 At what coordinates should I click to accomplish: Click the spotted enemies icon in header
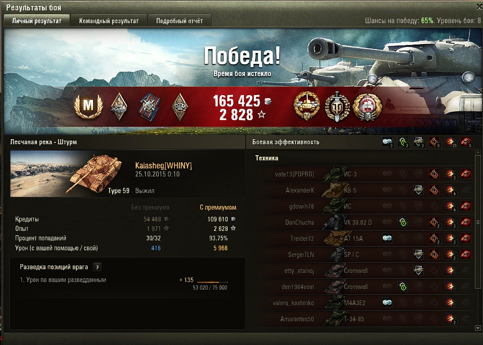[x=387, y=142]
